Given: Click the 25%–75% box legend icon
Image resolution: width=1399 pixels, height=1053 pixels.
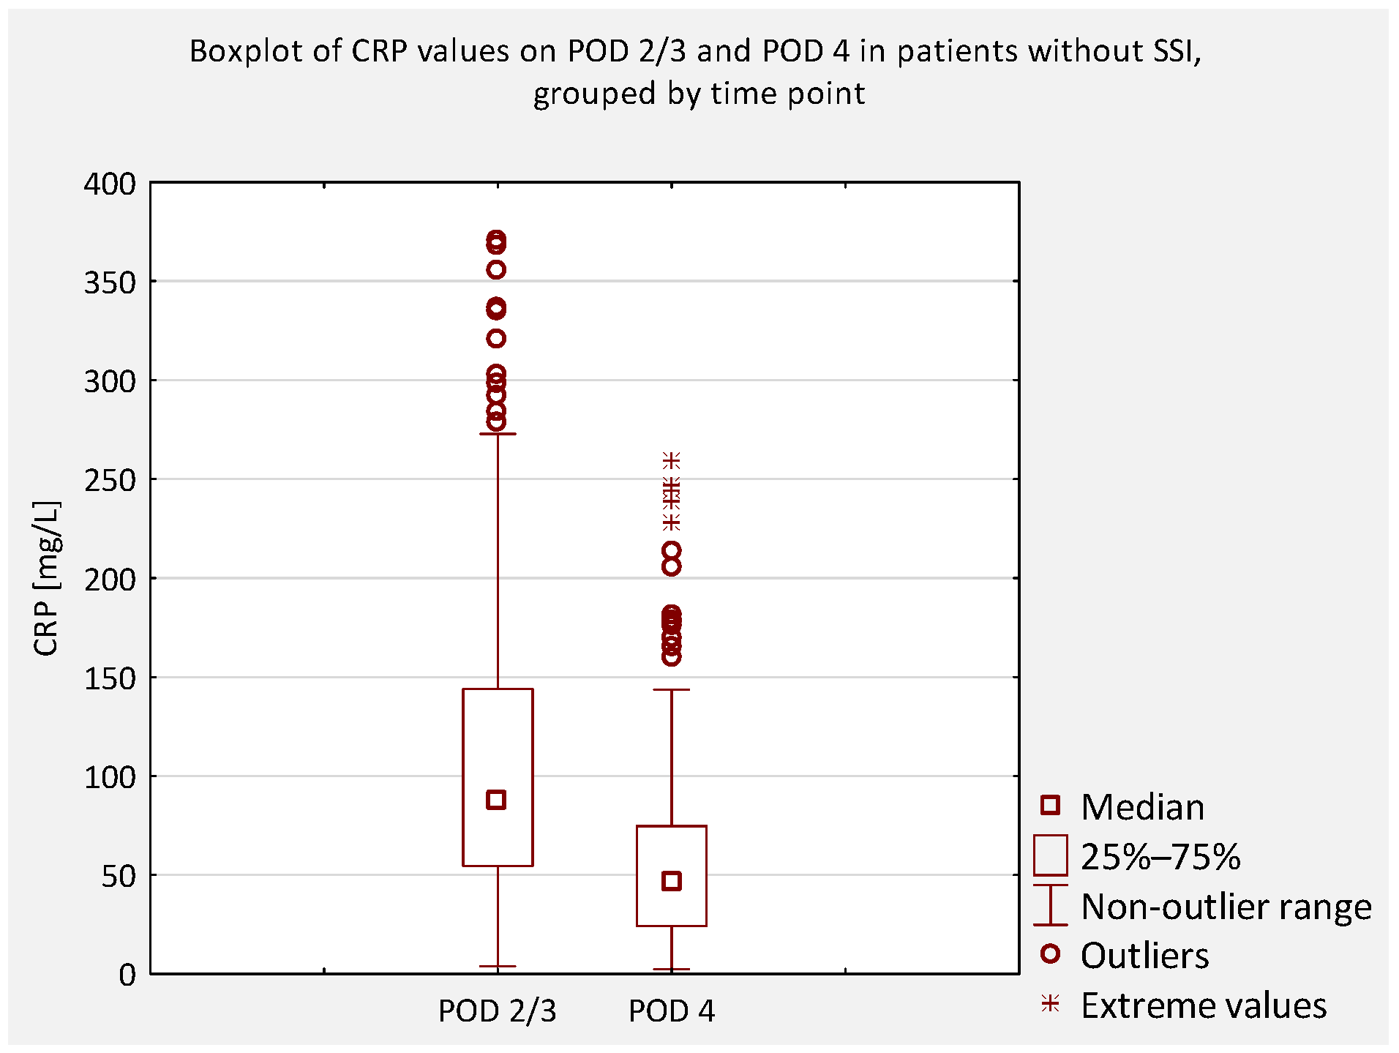Looking at the screenshot, I should [1050, 855].
